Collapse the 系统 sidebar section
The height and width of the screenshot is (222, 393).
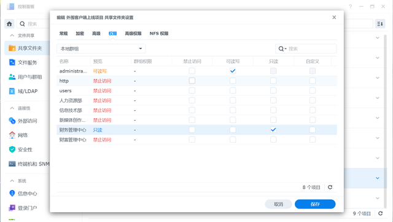click(12, 181)
